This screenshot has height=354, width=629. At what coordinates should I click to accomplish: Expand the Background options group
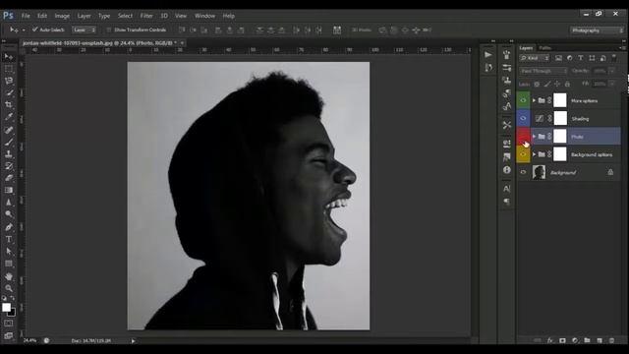[x=534, y=154]
